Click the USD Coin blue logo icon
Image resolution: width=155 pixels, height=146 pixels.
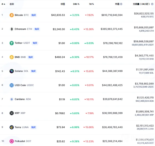coord(11,85)
